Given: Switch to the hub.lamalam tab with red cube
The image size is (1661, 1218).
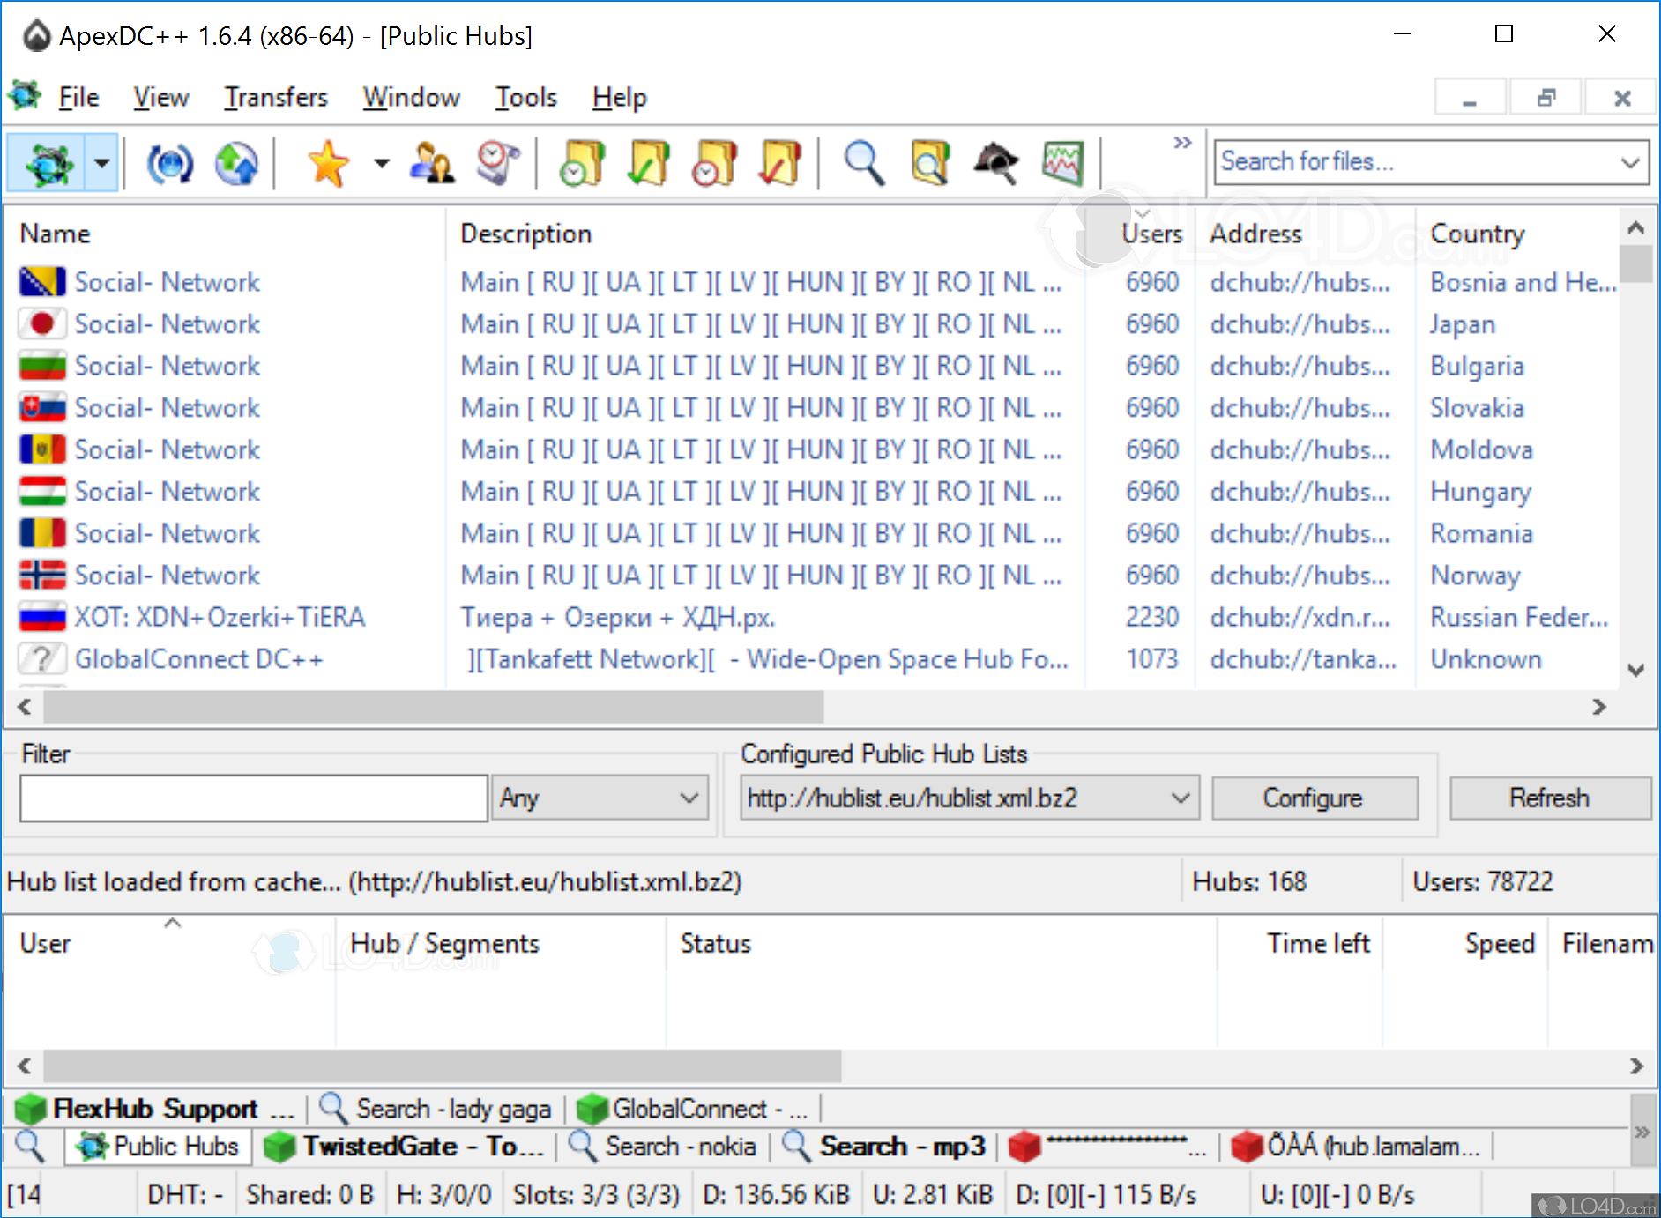Looking at the screenshot, I should tap(1356, 1146).
